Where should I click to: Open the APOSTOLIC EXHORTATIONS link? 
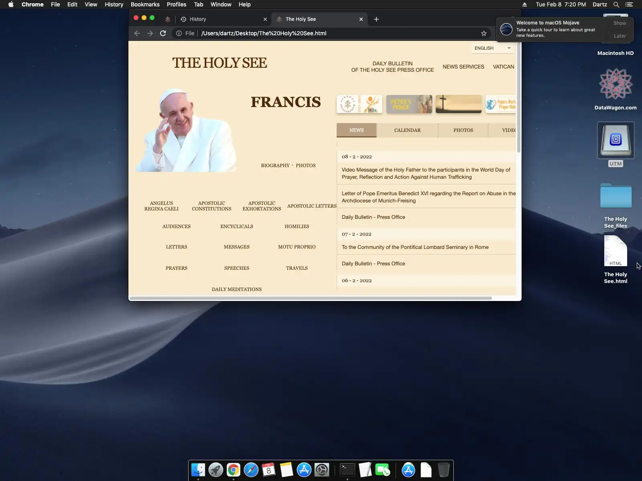[262, 206]
